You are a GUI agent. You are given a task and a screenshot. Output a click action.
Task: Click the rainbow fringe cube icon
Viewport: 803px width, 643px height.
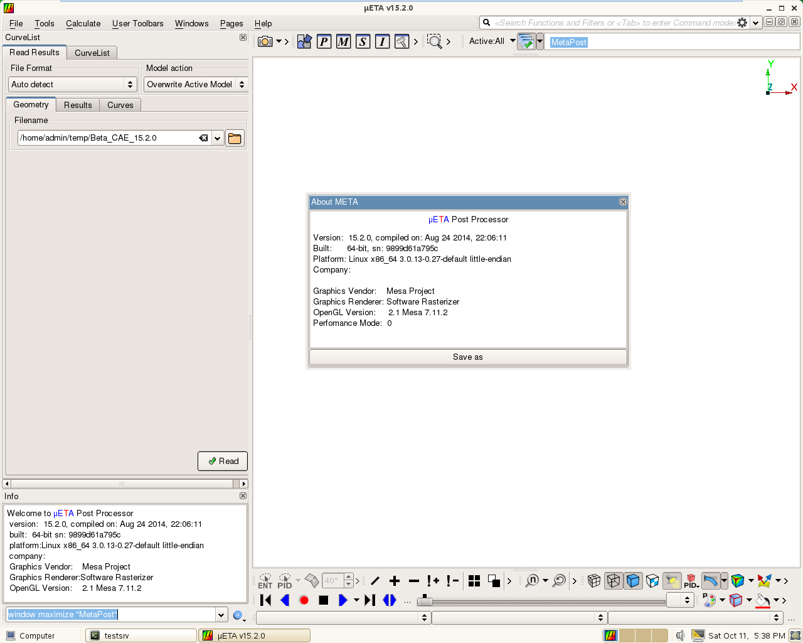tap(738, 581)
